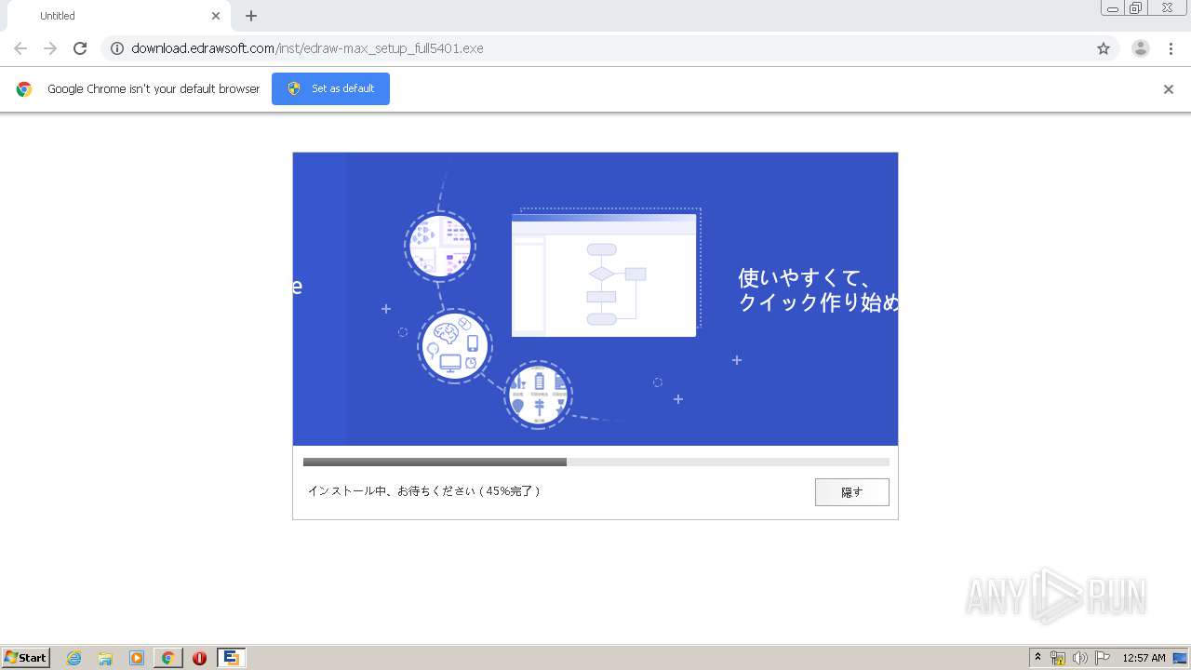Click the mind map brain circle illustration
This screenshot has height=670, width=1191.
tap(454, 346)
